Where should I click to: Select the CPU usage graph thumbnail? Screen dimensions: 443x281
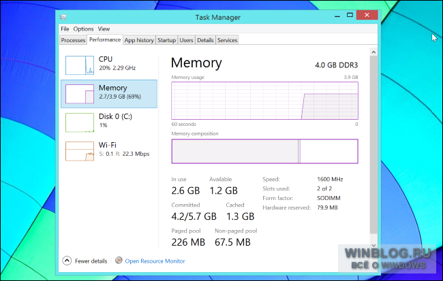(80, 65)
